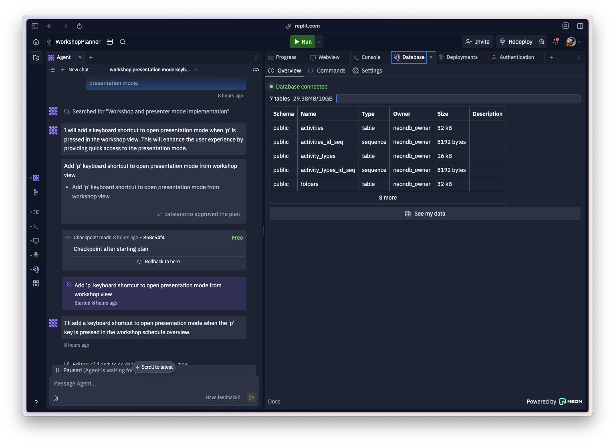Click the database storage usage bar
The height and width of the screenshot is (446, 615).
[458, 99]
